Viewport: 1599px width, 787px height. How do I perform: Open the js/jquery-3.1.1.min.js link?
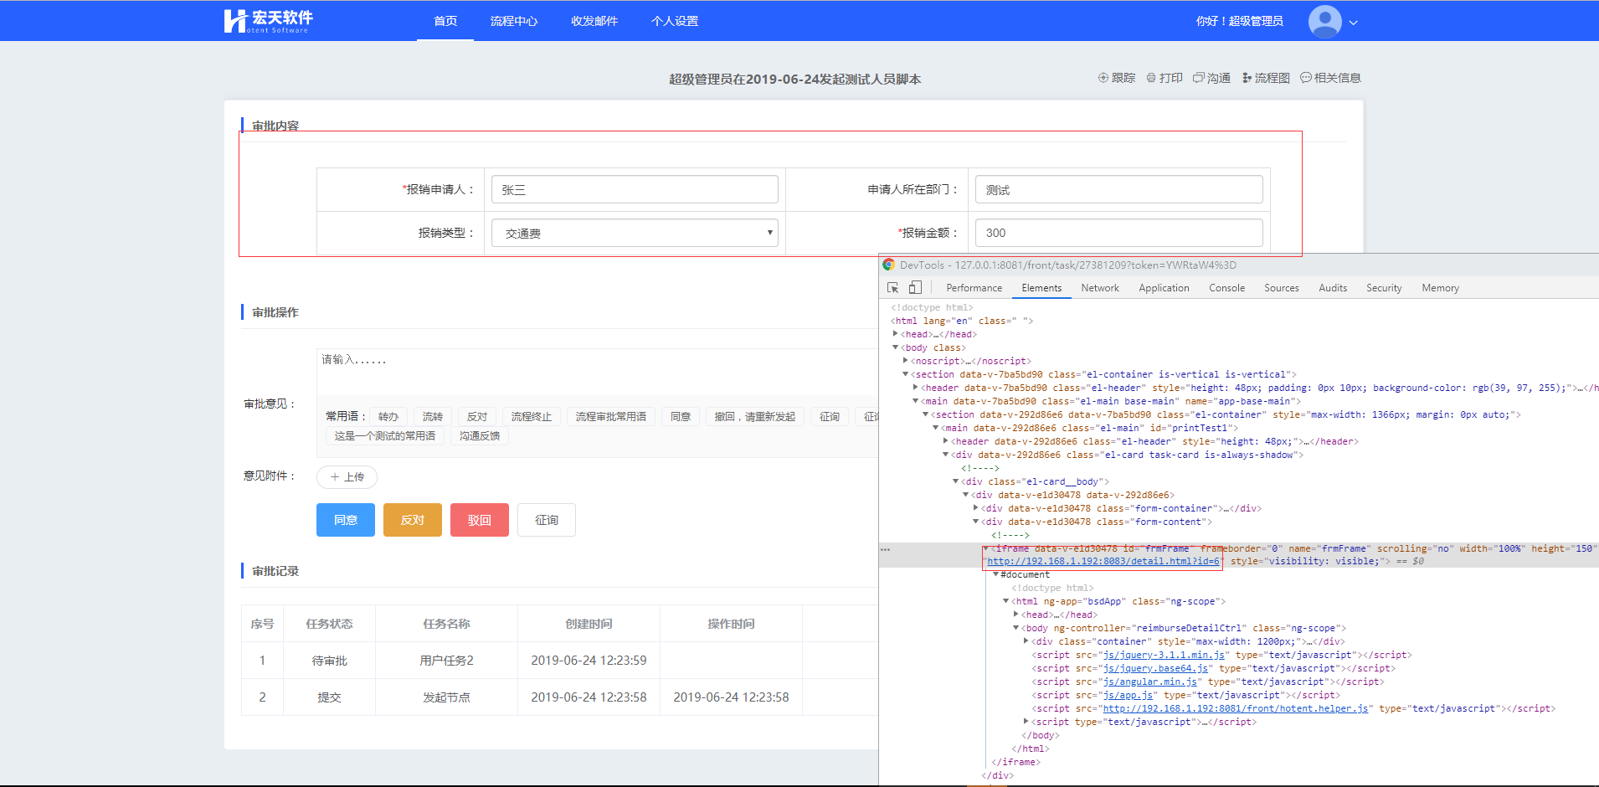pos(1165,655)
